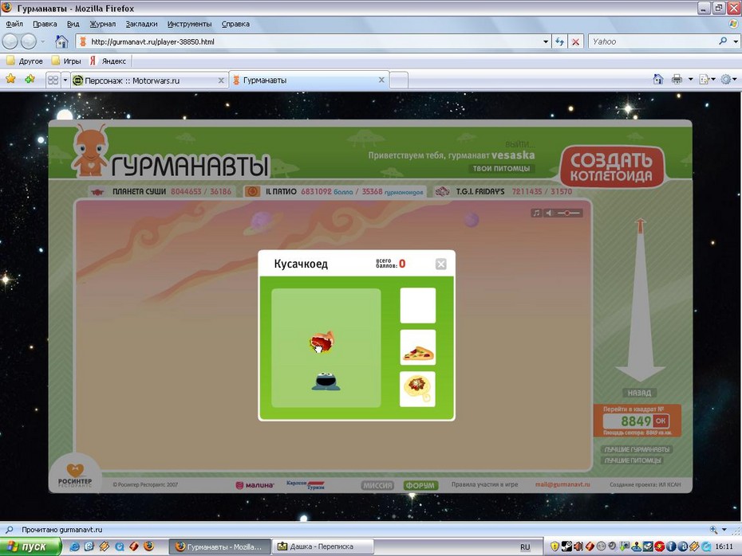Image resolution: width=742 pixels, height=556 pixels.
Task: Click the home icon at right of tab bar
Action: point(658,80)
